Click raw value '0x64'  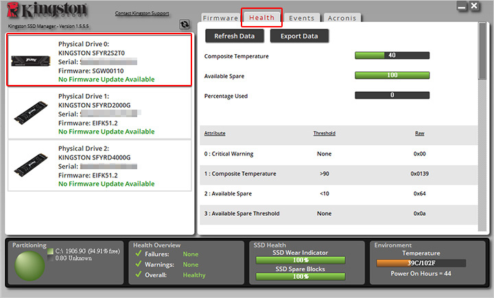[x=420, y=193]
